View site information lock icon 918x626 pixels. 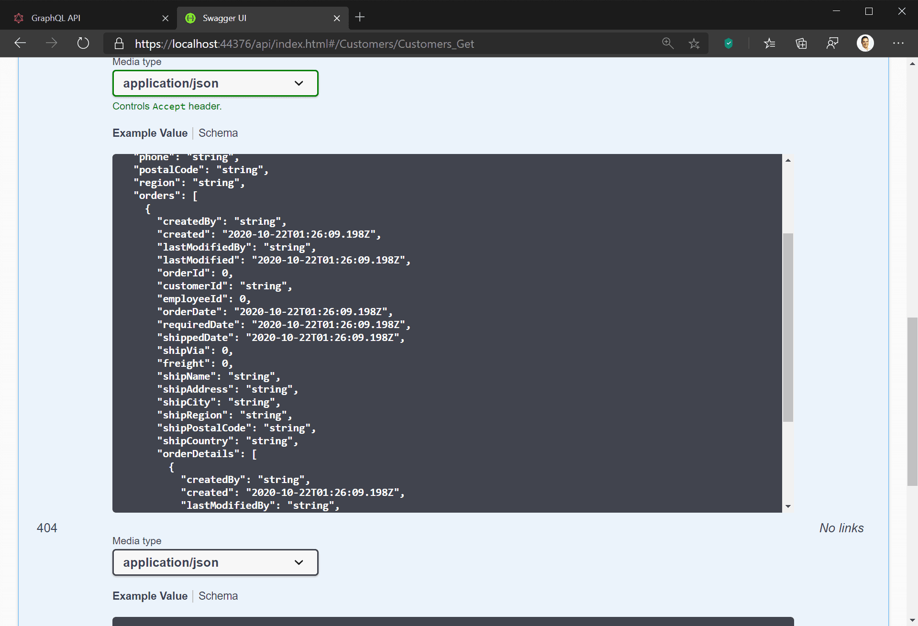[x=119, y=44]
